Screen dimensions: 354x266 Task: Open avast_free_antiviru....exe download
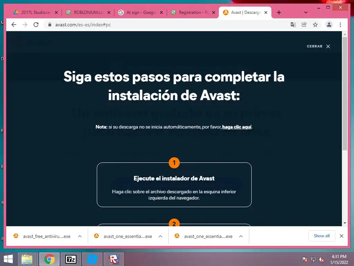(x=43, y=236)
